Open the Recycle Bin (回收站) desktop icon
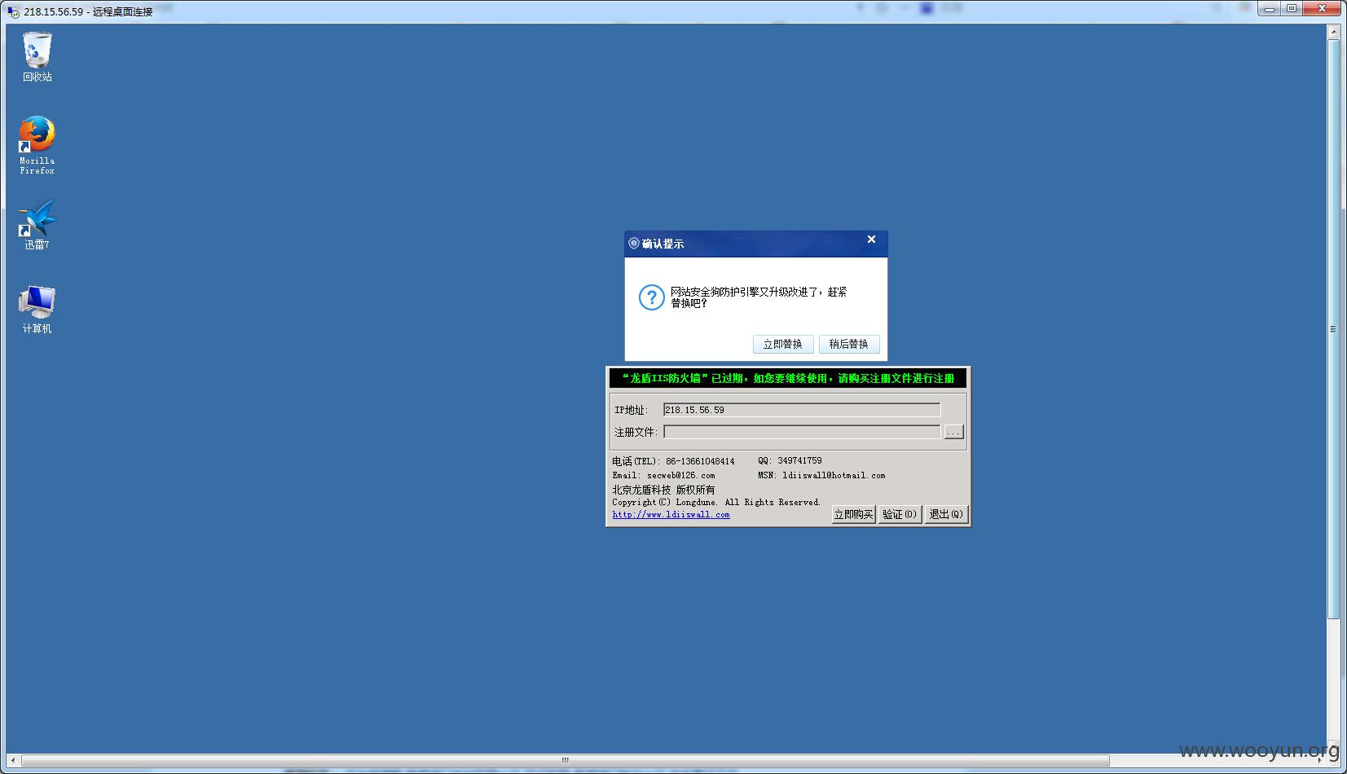The width and height of the screenshot is (1347, 774). pyautogui.click(x=37, y=57)
